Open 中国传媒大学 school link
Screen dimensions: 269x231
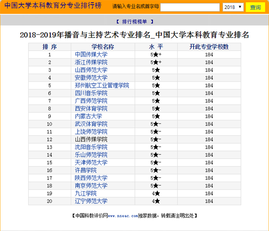91,55
